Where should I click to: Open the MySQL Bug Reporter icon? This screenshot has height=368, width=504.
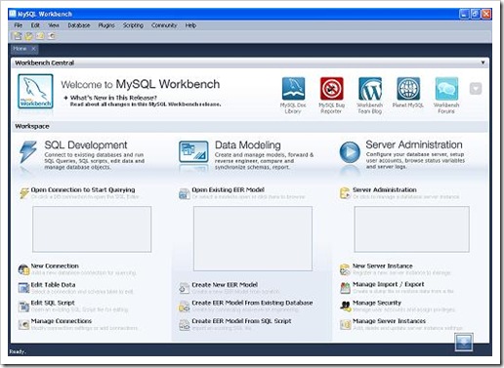(x=331, y=89)
